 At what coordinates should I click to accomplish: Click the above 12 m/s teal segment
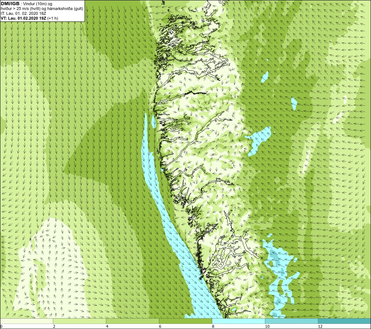point(345,321)
